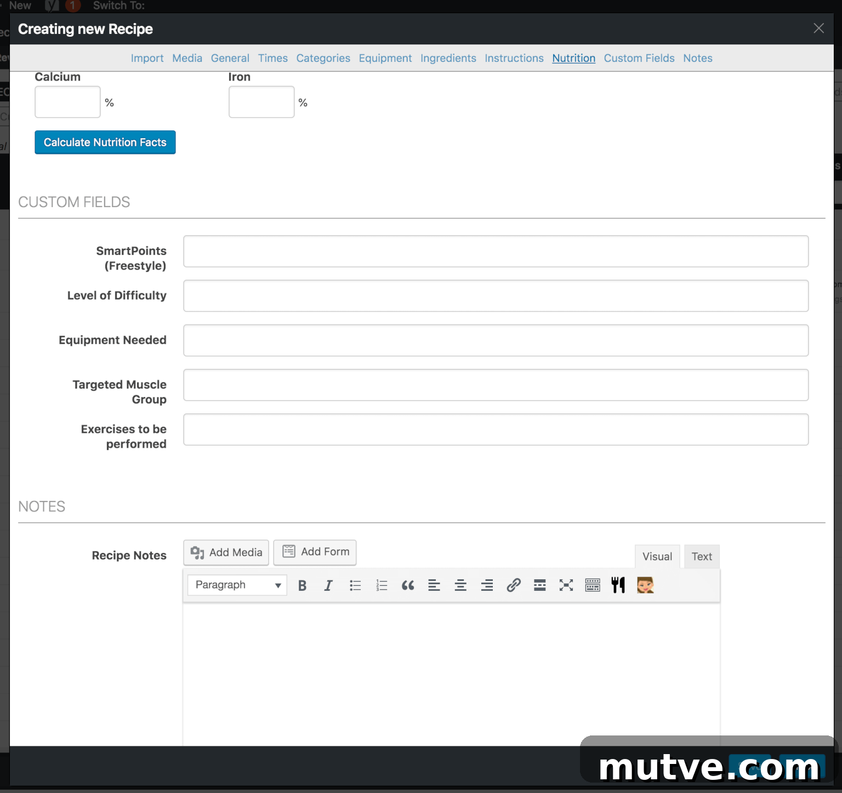
Task: Open the Times section
Action: click(272, 58)
